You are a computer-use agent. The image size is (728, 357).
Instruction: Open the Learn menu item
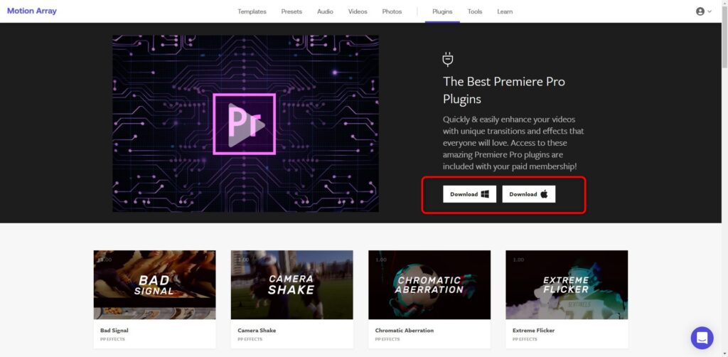tap(505, 11)
